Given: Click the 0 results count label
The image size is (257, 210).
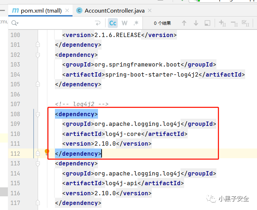Looking at the screenshot, I should (163, 23).
